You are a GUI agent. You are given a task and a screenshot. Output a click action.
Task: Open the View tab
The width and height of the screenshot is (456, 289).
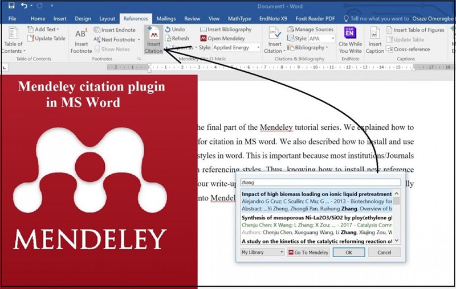coord(214,19)
